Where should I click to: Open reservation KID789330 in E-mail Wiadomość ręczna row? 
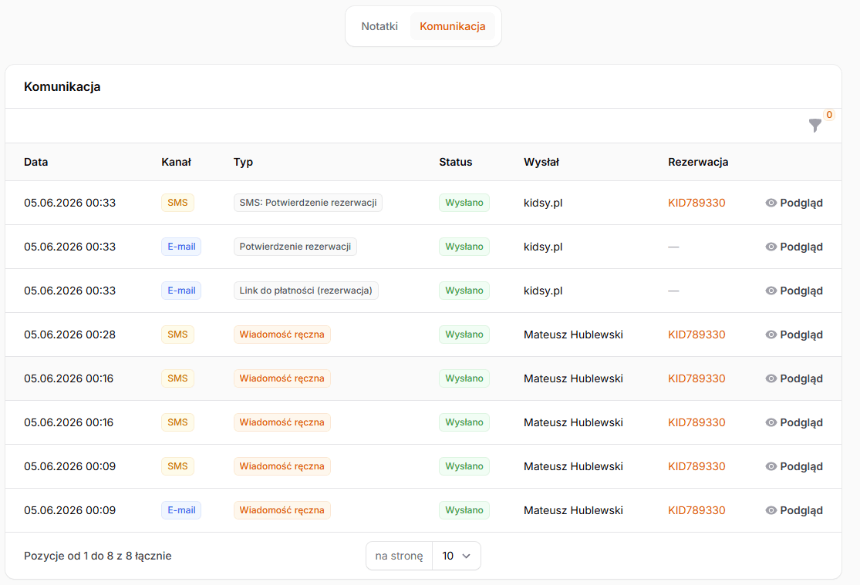[696, 510]
